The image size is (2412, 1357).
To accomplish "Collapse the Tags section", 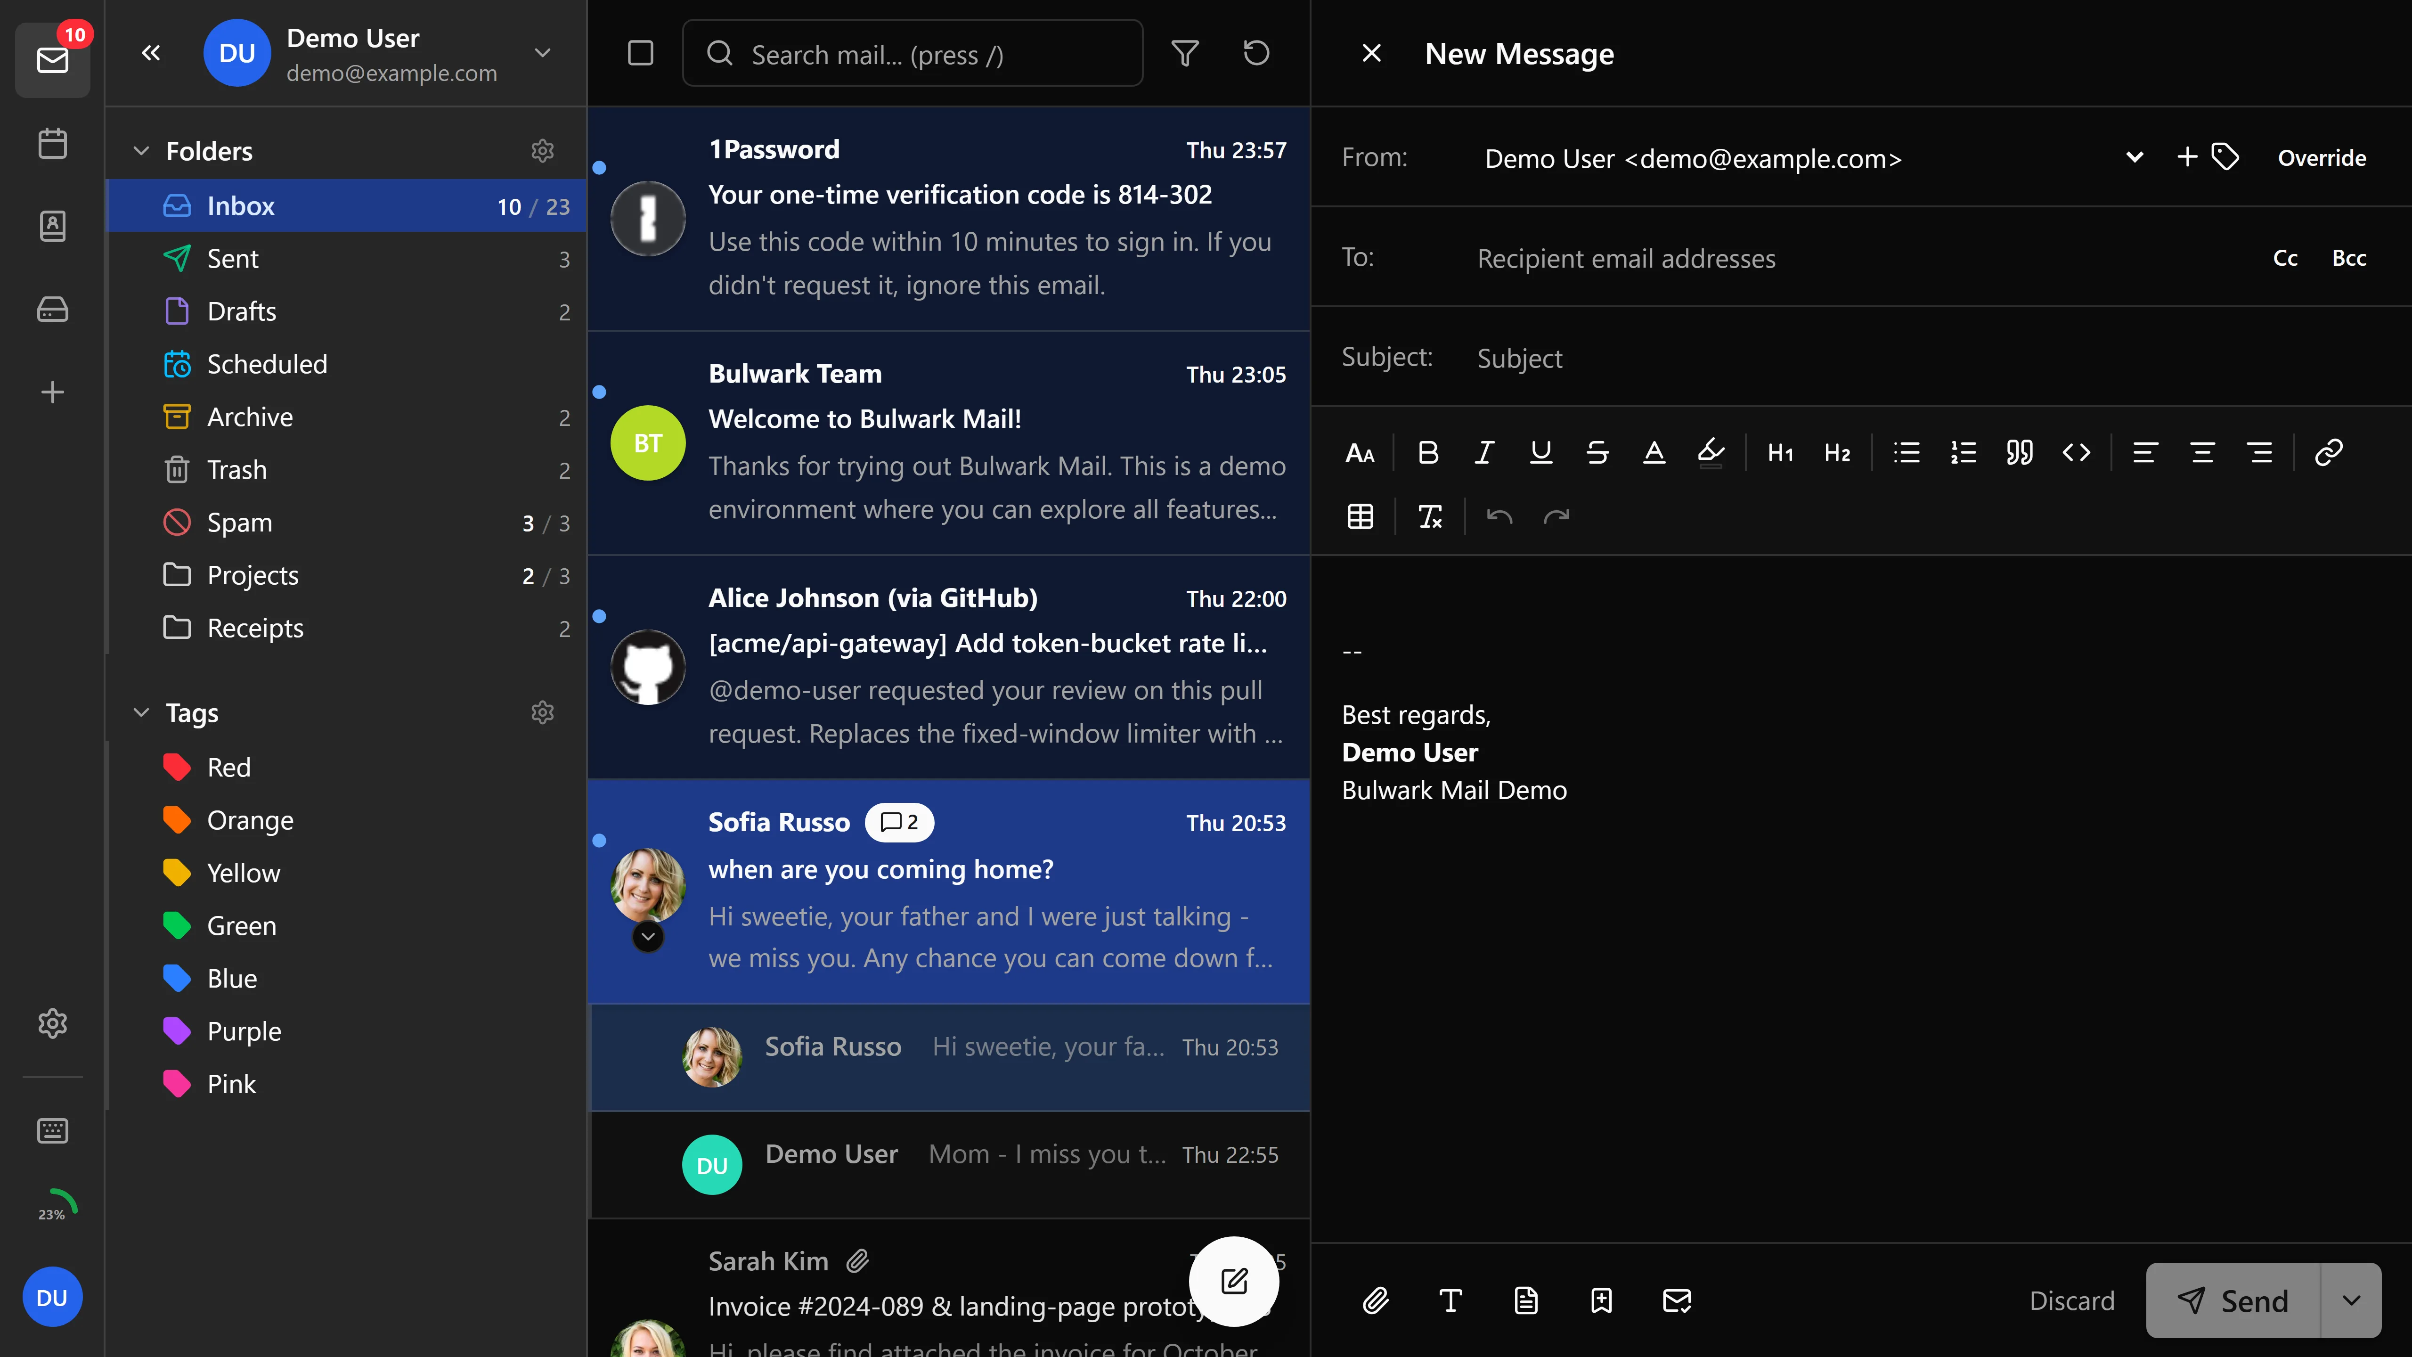I will tap(141, 713).
